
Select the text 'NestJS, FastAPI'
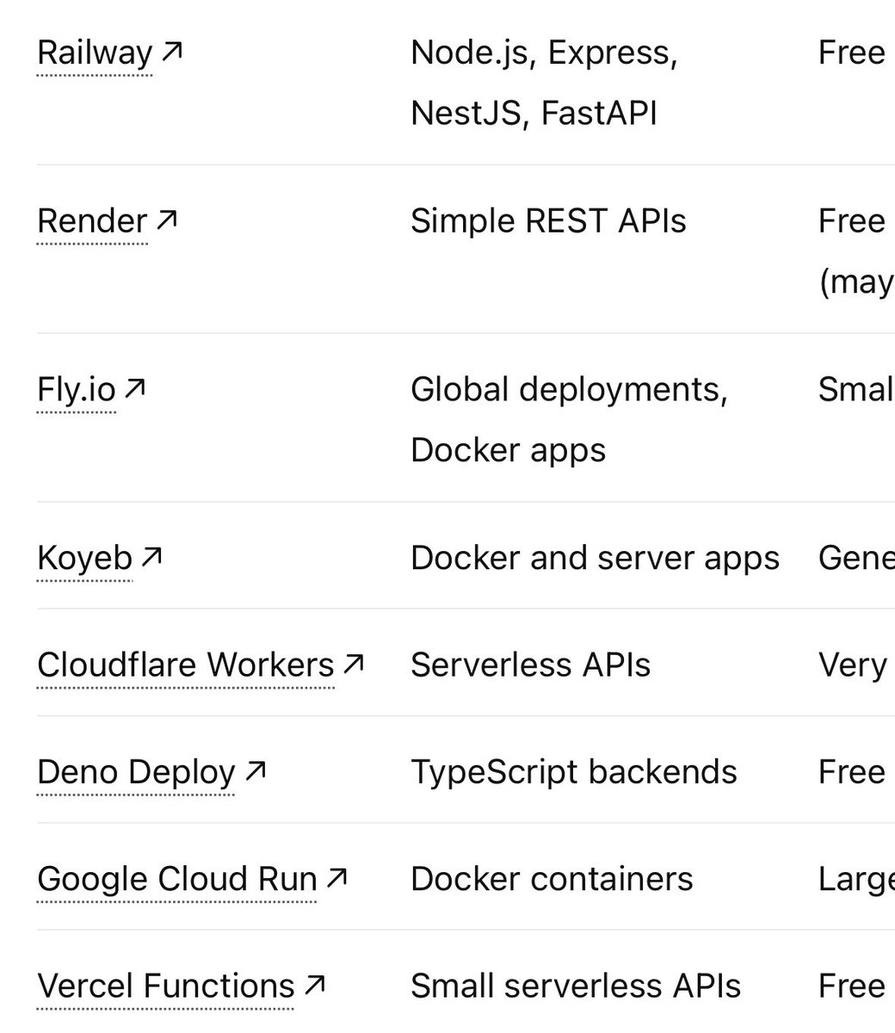534,114
